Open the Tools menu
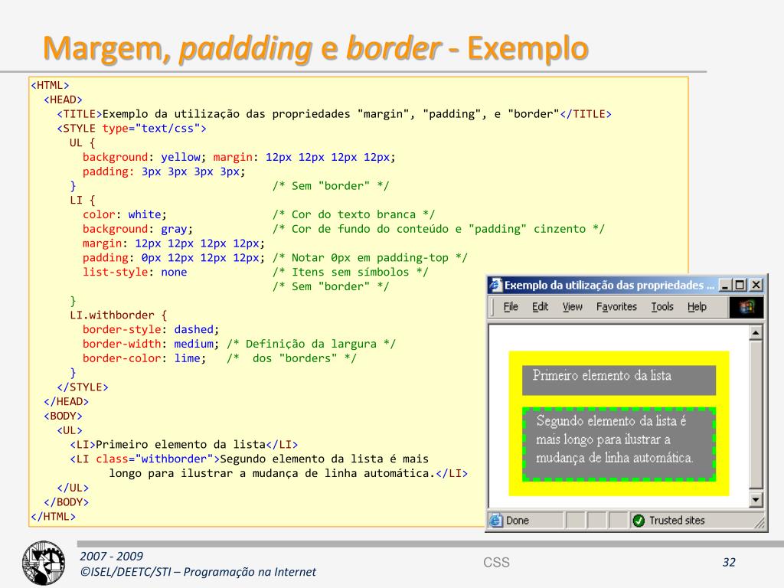Image resolution: width=784 pixels, height=588 pixels. (x=662, y=306)
